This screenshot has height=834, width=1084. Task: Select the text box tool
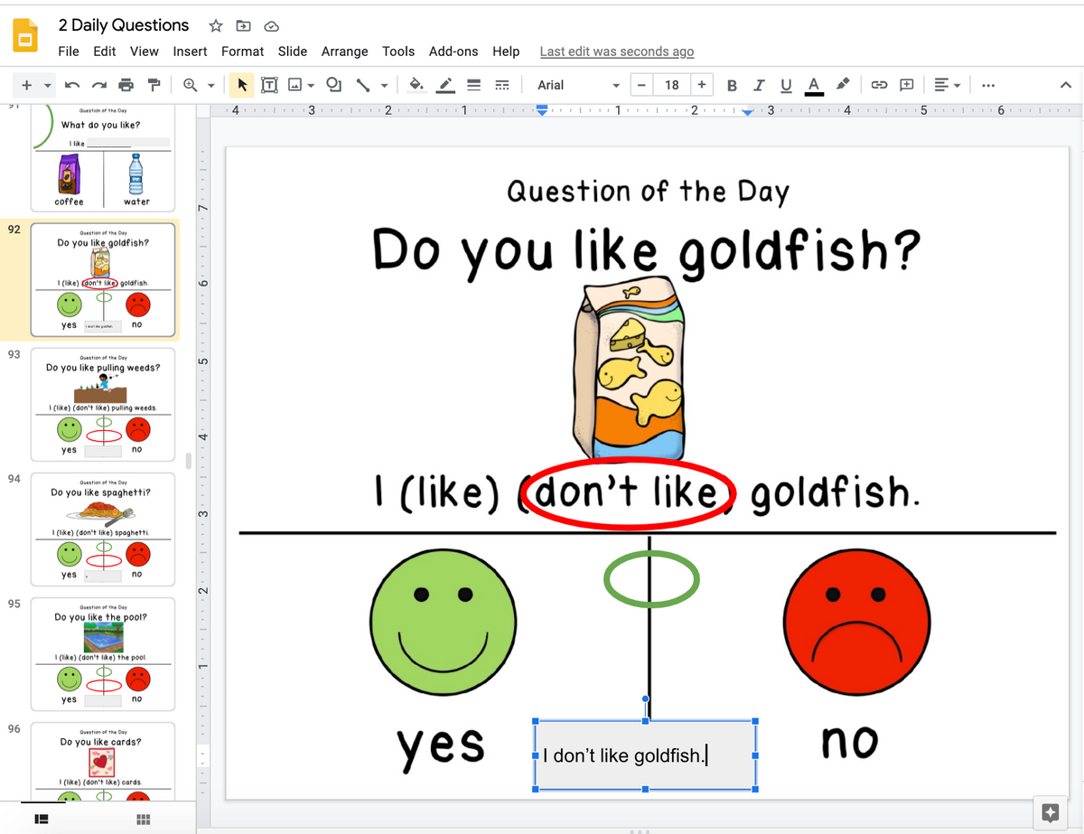(x=269, y=84)
